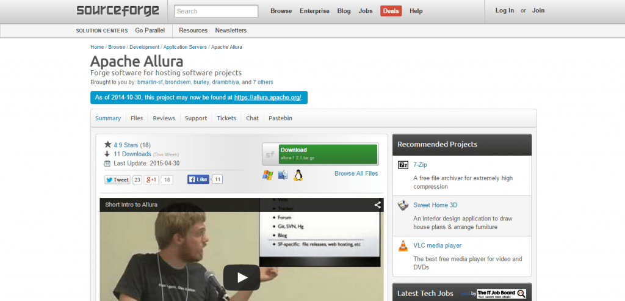The height and width of the screenshot is (301, 625).
Task: Click the Facebook like count 11
Action: coord(217,180)
